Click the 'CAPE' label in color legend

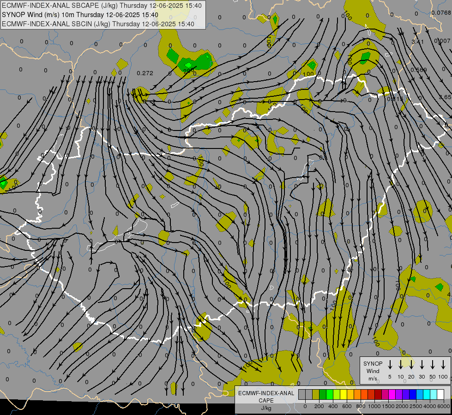[266, 401]
